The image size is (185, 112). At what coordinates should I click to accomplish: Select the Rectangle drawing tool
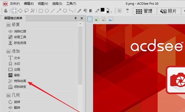coord(41,11)
